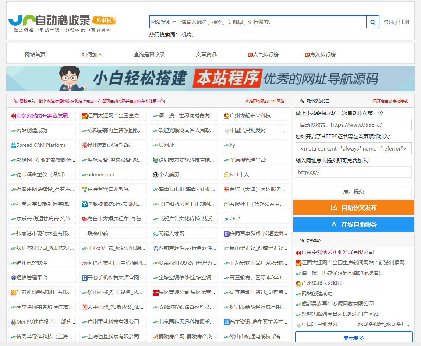Click the 显示更多 button
The image size is (421, 346).
pos(354,338)
